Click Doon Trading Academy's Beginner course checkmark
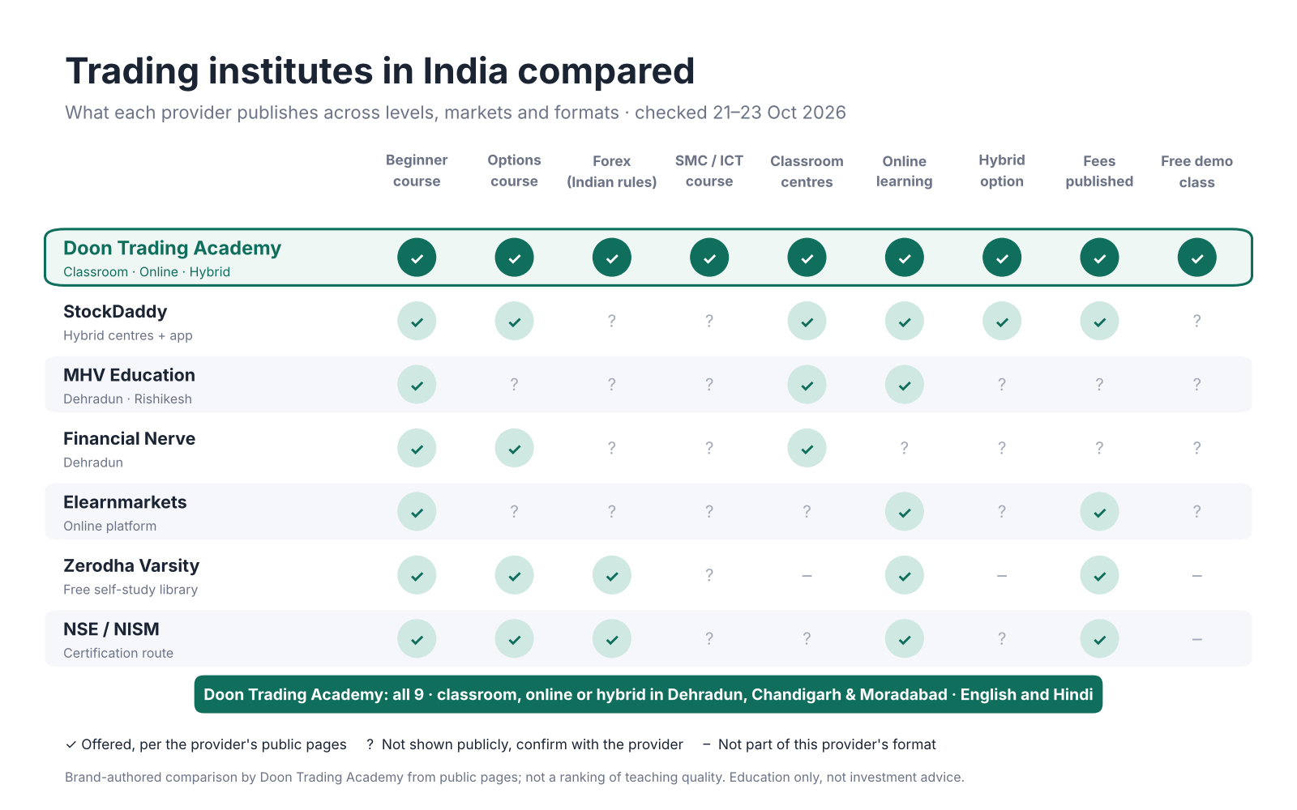The width and height of the screenshot is (1297, 810). point(417,258)
